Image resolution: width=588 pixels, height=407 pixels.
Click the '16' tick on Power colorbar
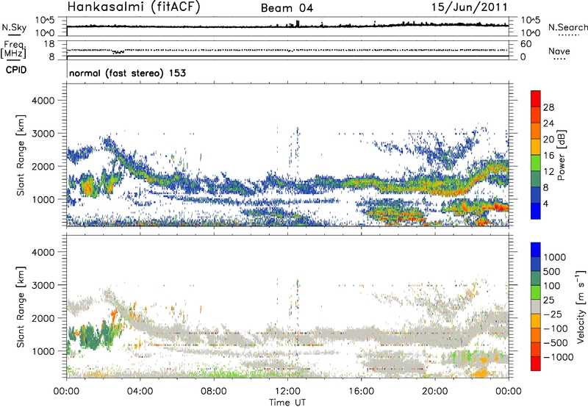click(548, 156)
